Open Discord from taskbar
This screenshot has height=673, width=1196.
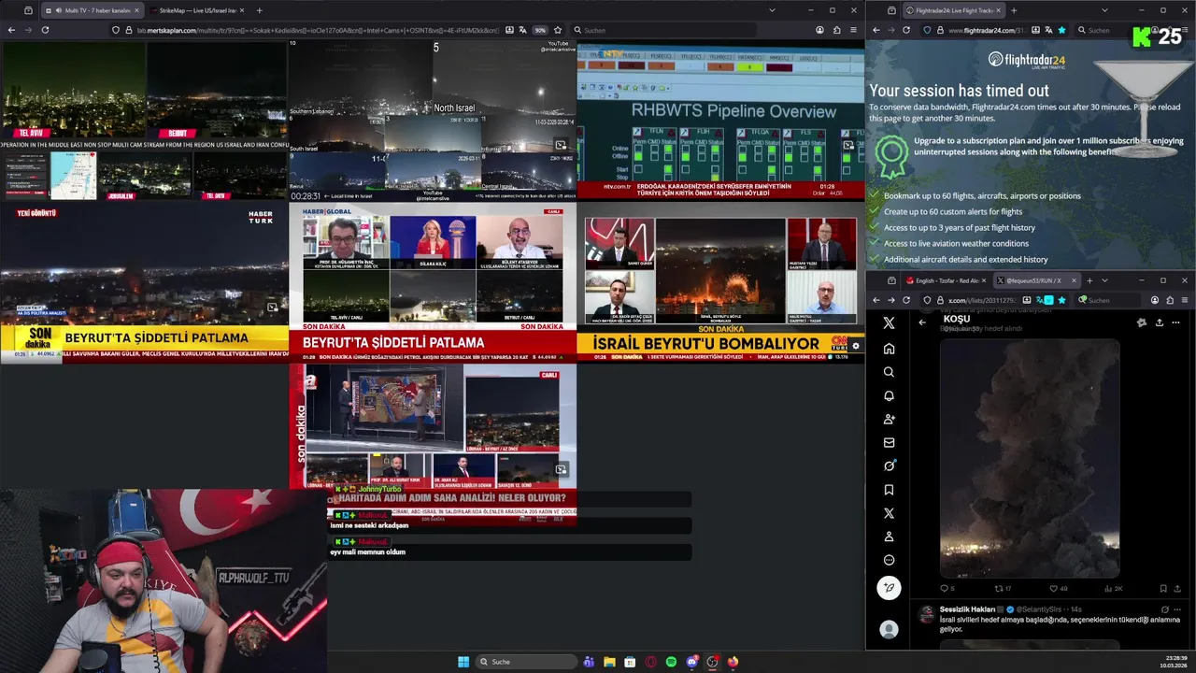click(691, 662)
